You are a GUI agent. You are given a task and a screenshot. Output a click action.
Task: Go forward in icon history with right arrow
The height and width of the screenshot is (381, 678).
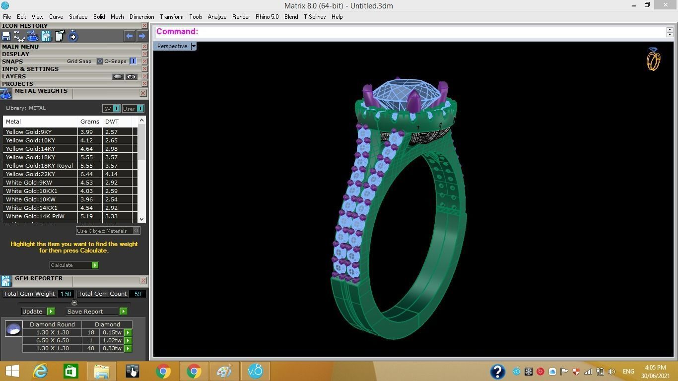[x=142, y=36]
